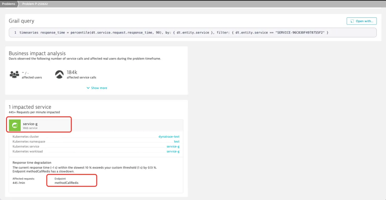
Task: Click inside the Grail query text field
Action: click(193, 33)
